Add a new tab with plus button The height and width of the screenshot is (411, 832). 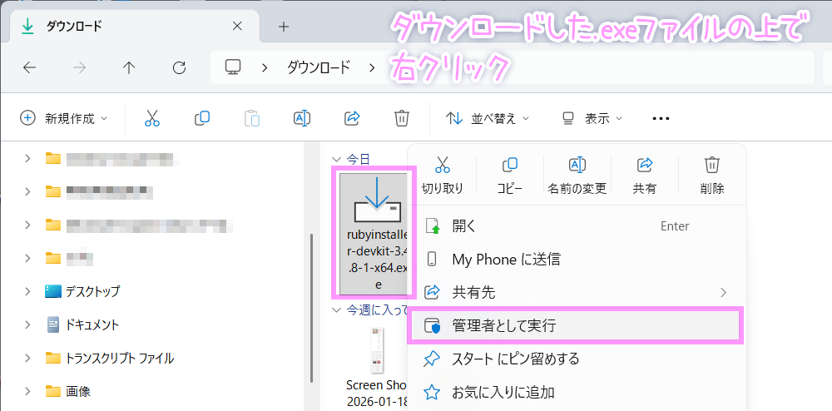point(283,26)
